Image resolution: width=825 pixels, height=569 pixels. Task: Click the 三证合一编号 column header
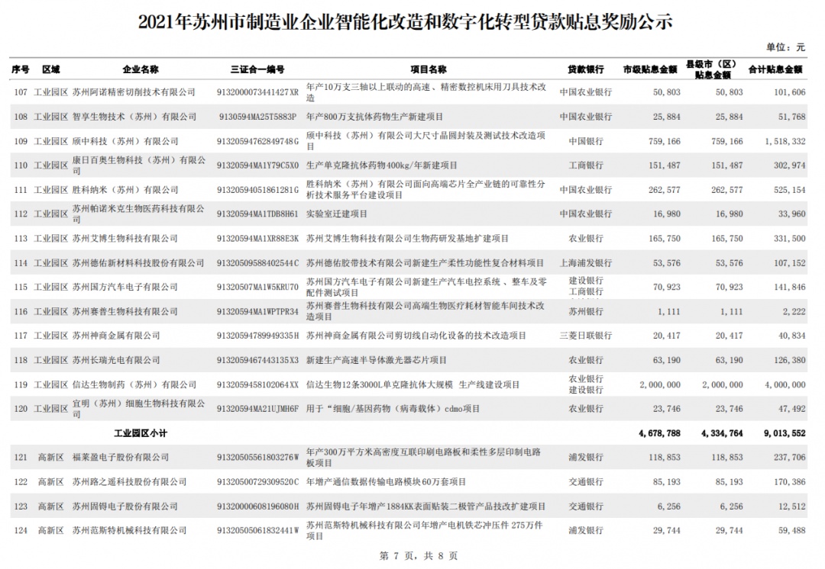point(258,69)
